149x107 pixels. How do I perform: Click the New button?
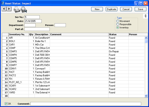[x=97, y=9]
